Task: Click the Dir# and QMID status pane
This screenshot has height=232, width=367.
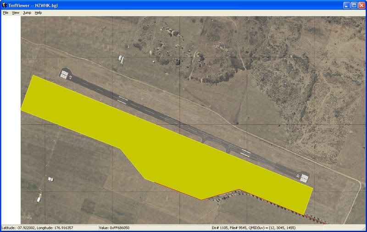Action: coord(267,227)
